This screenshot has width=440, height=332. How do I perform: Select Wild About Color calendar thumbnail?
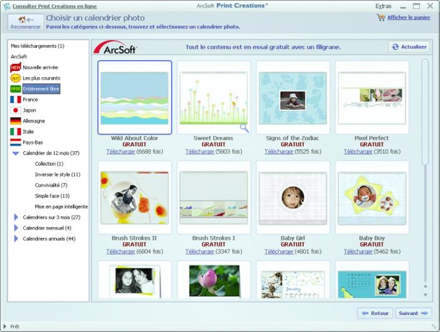(x=135, y=98)
